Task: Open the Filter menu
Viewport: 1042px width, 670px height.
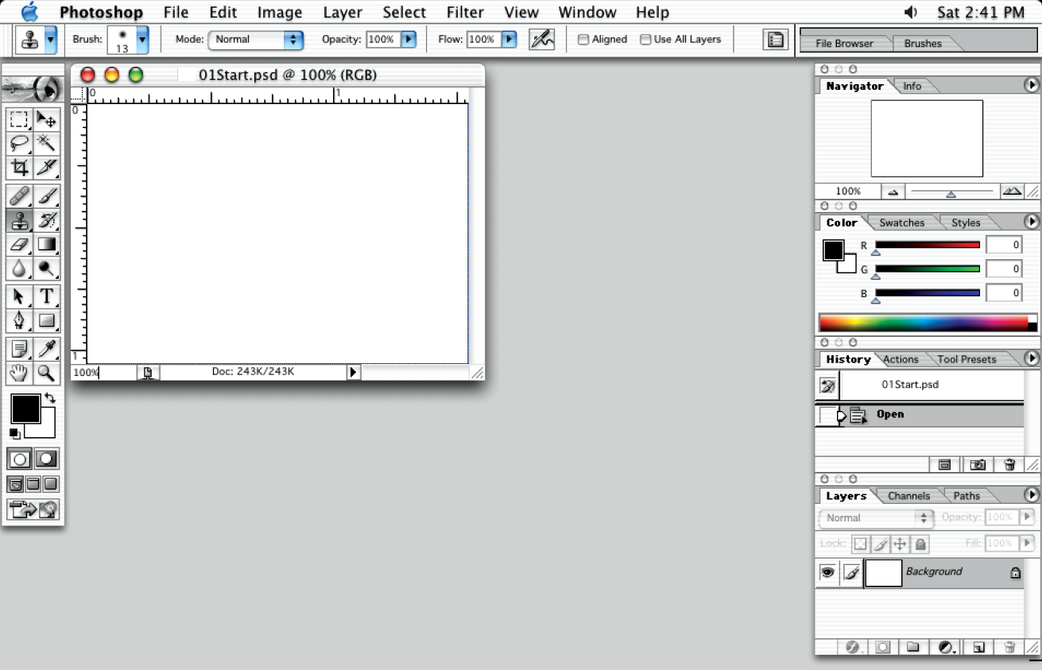Action: pos(465,13)
